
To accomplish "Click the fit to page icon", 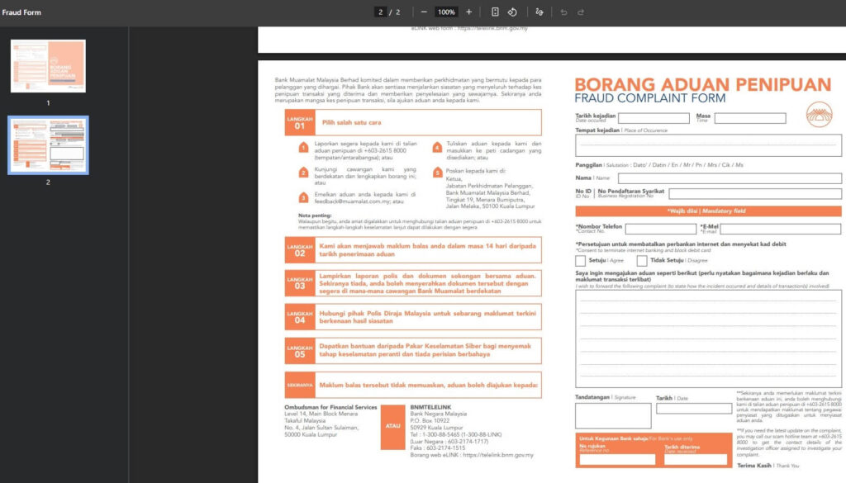I will click(x=495, y=12).
